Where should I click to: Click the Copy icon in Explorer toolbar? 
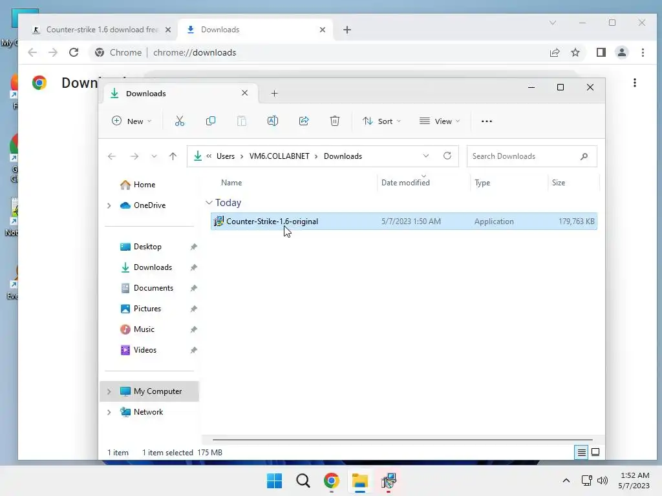[210, 121]
